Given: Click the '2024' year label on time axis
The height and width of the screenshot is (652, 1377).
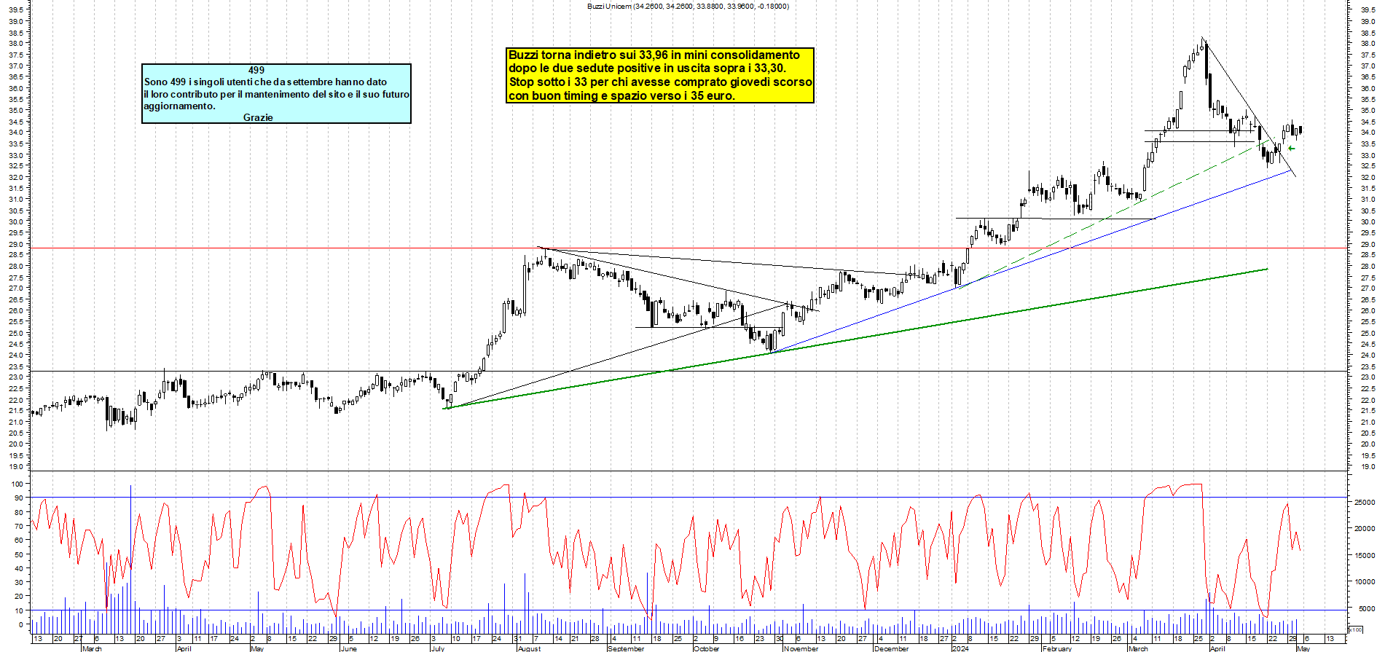Looking at the screenshot, I should [961, 648].
